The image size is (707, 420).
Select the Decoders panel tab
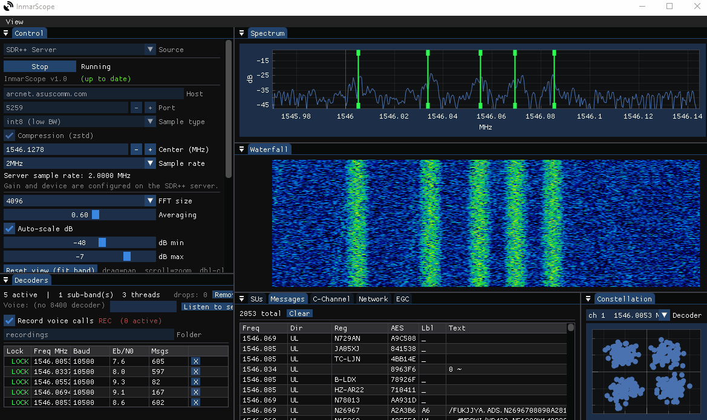(31, 280)
